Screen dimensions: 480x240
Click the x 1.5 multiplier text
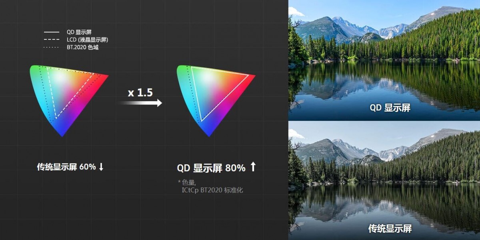coord(140,92)
